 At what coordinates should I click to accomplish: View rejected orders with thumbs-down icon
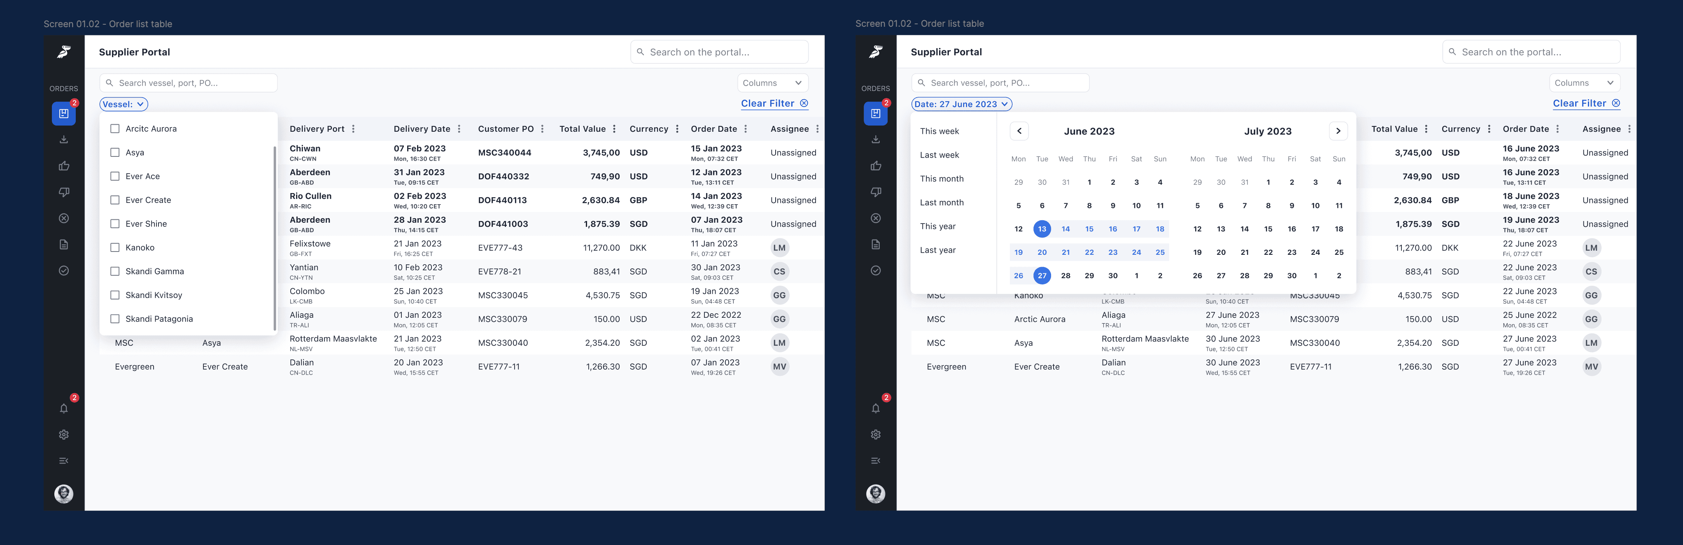(63, 191)
